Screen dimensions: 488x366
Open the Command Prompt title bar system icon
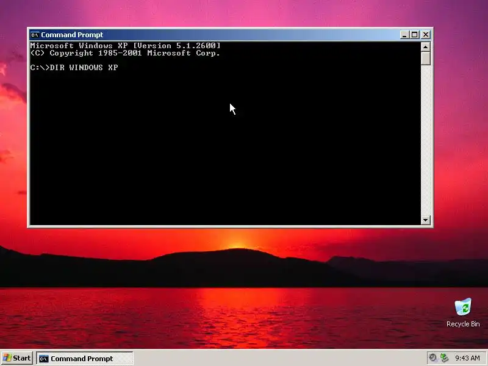pos(35,35)
